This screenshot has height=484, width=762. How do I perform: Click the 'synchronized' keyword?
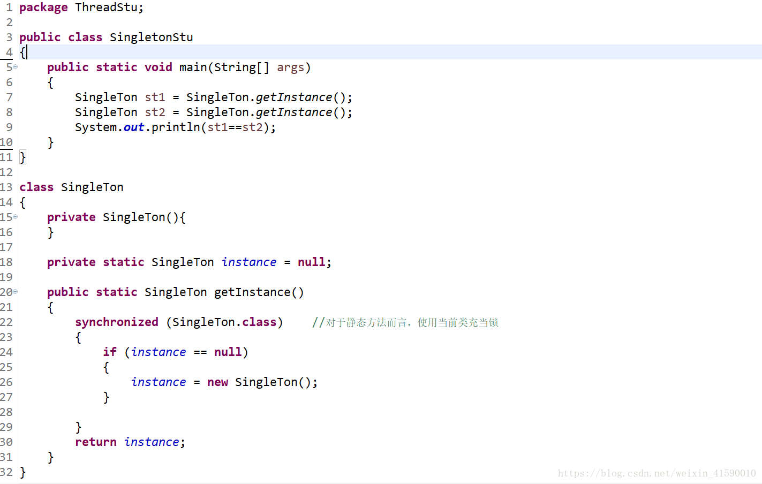(117, 322)
